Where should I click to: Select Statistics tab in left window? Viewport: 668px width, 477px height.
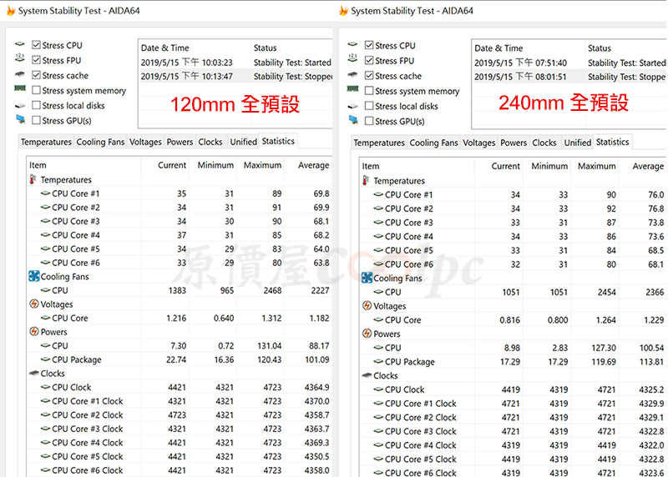pyautogui.click(x=278, y=141)
